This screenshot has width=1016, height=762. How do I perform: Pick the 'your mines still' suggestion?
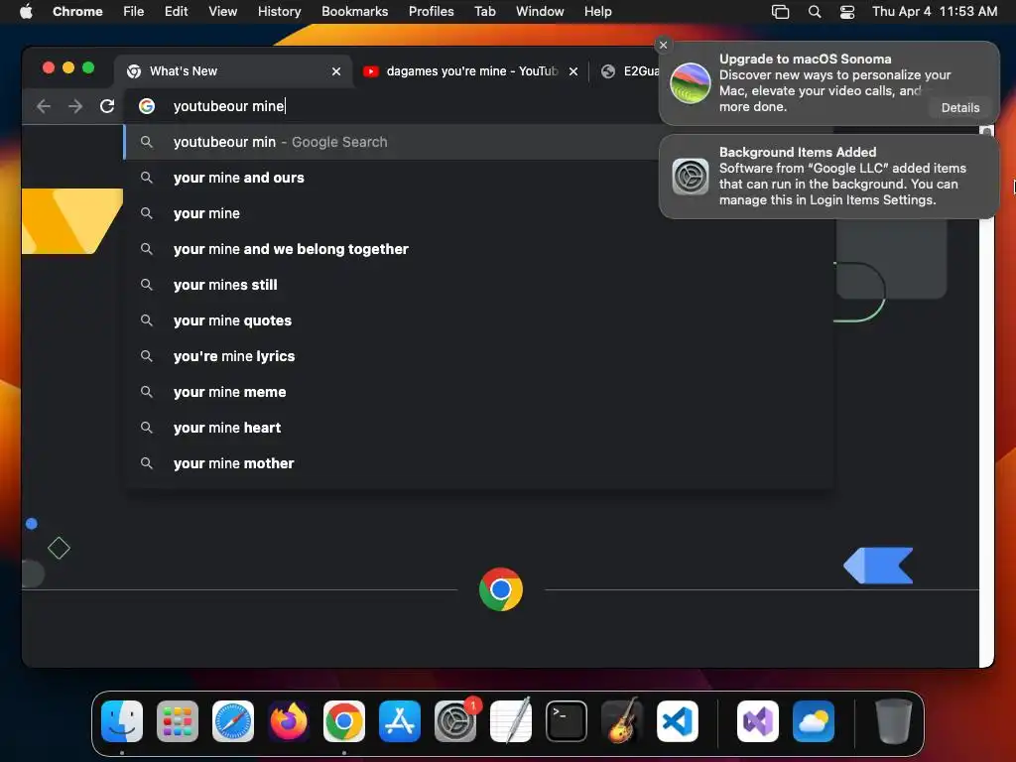coord(478,285)
